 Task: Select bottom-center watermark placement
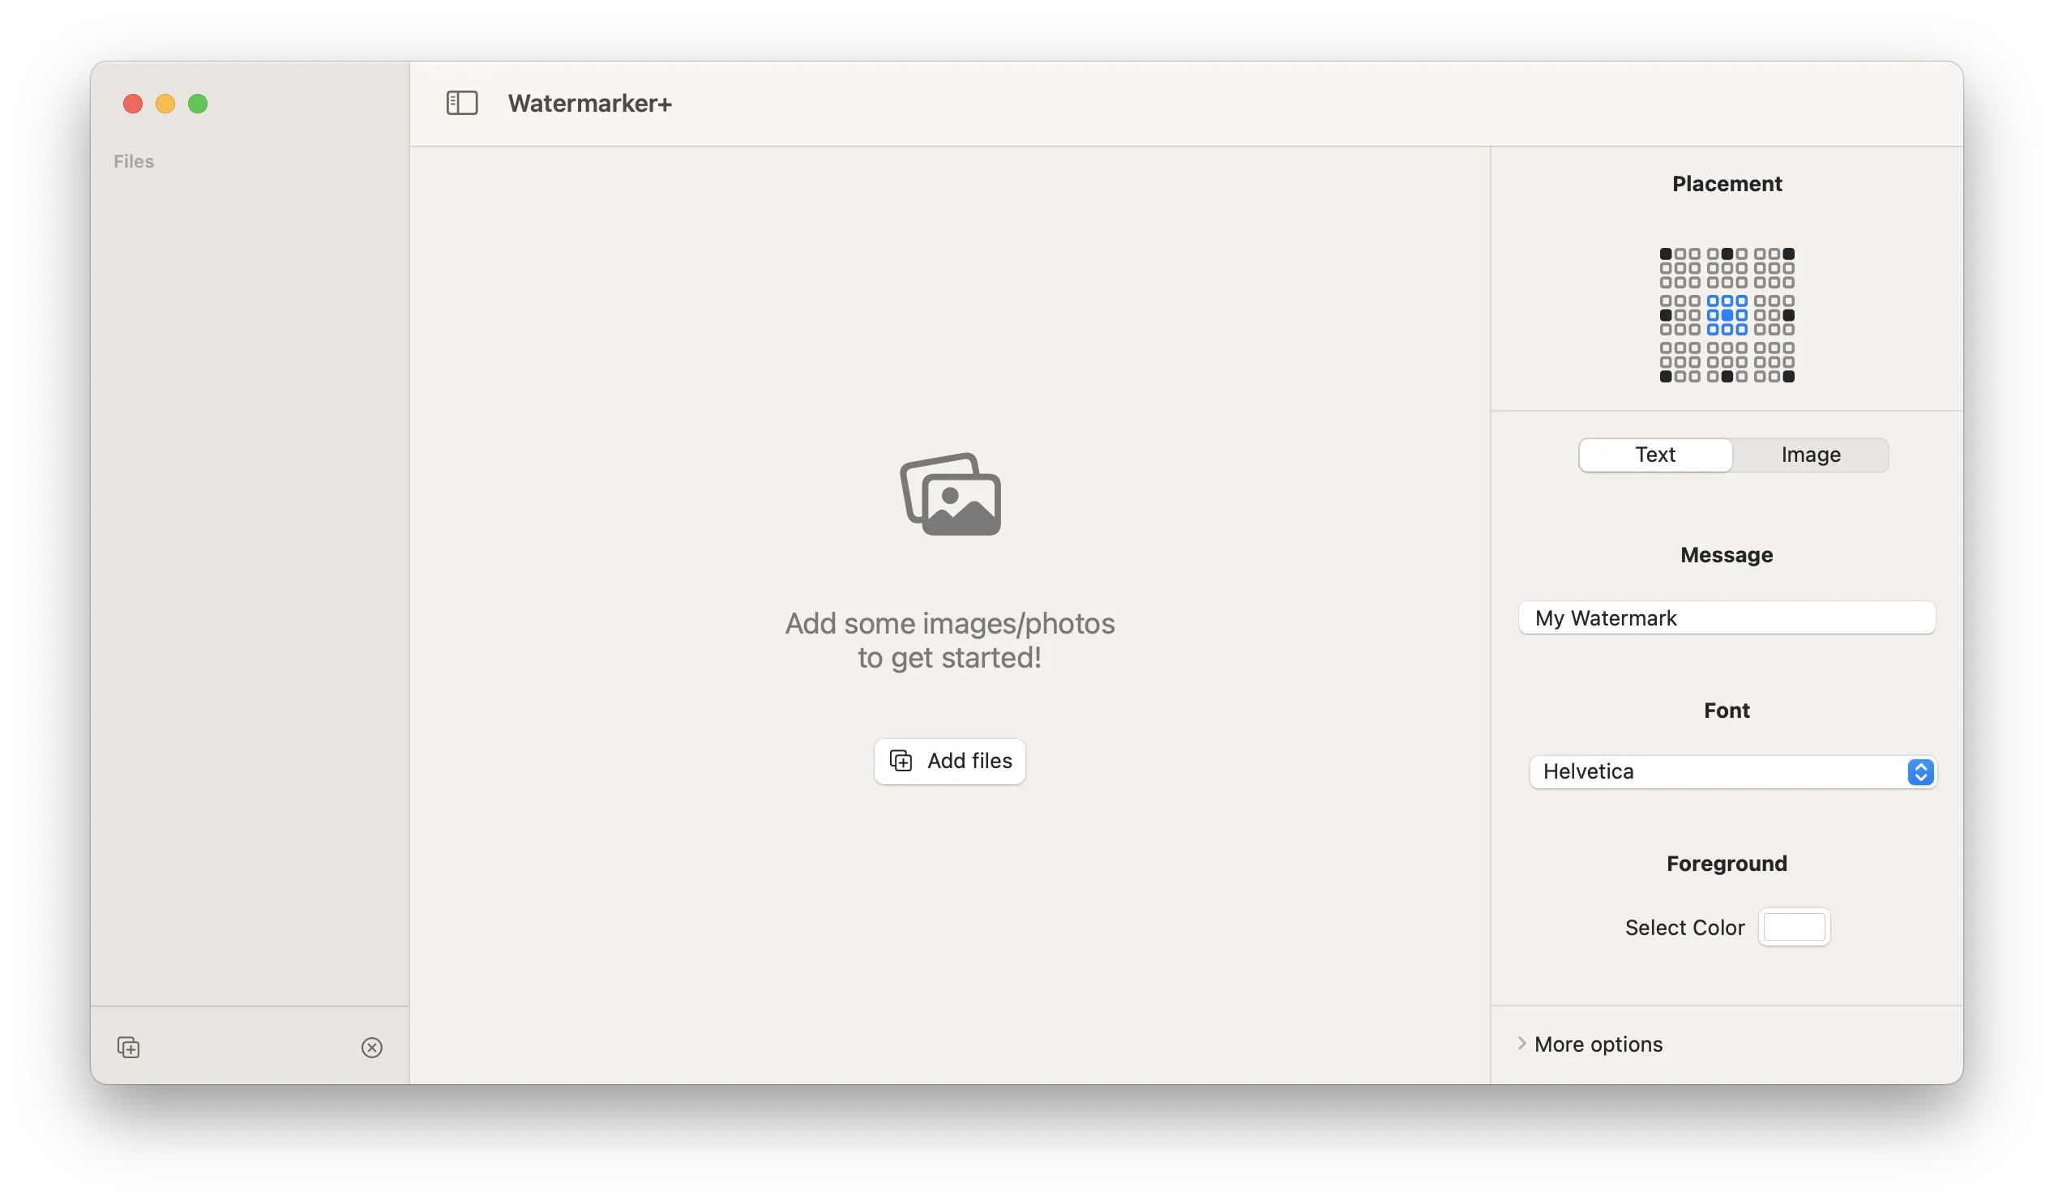pos(1727,361)
